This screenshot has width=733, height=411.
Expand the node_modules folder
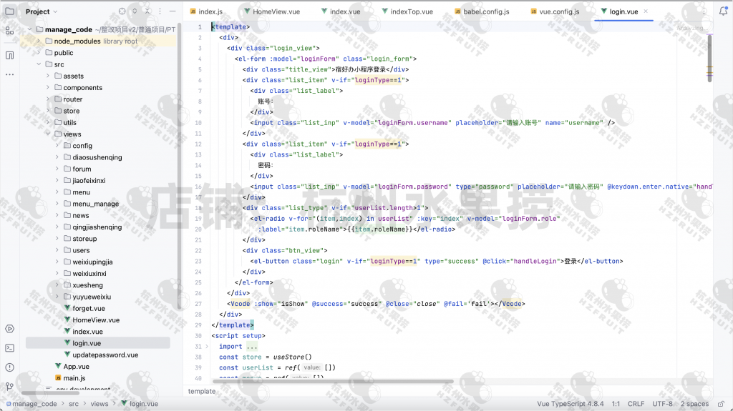point(39,41)
